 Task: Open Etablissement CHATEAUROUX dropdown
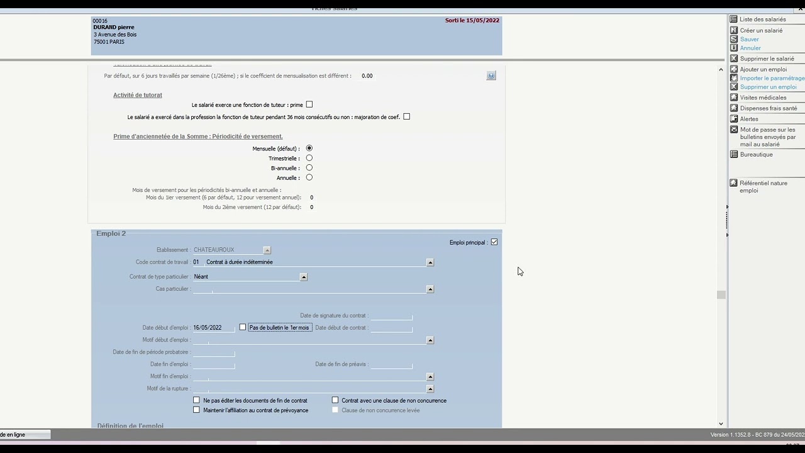(267, 250)
